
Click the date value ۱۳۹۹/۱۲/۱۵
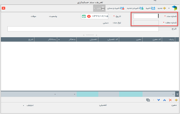[100, 16]
